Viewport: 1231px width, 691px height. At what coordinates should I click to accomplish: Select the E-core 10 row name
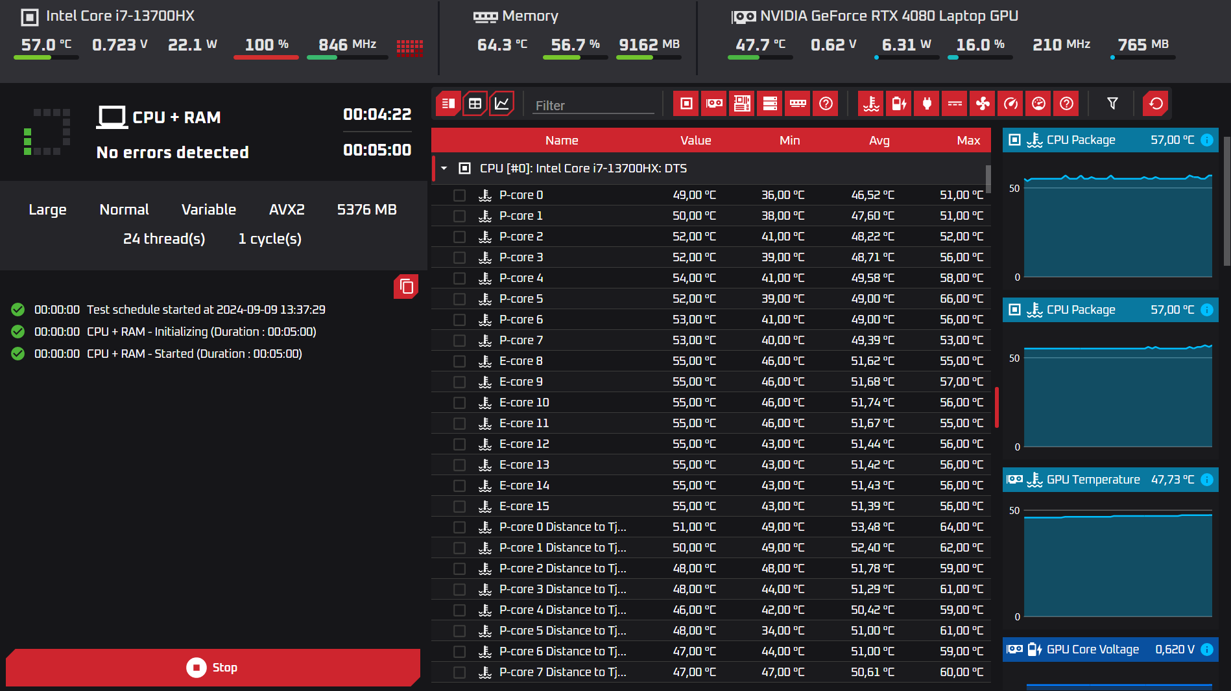pyautogui.click(x=524, y=403)
